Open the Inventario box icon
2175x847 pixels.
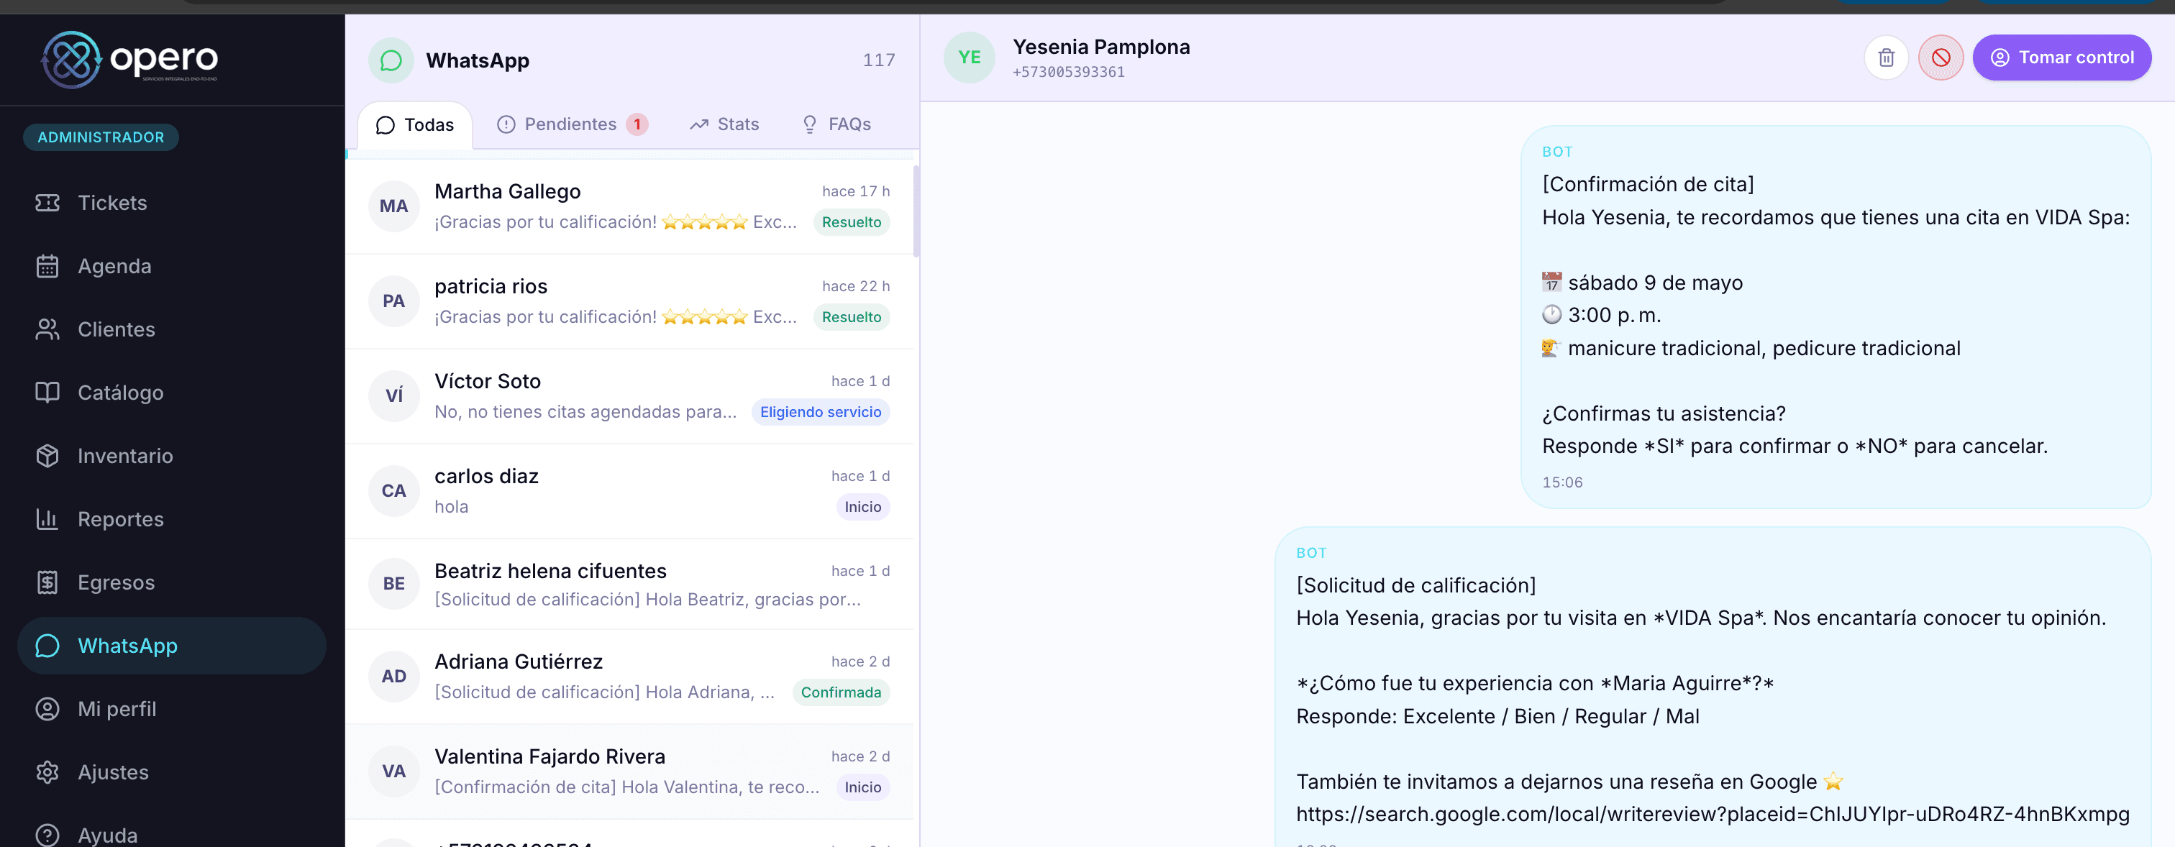[47, 456]
